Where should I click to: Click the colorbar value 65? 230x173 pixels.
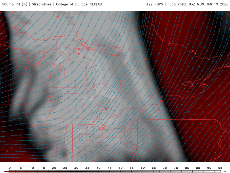coord(154,168)
